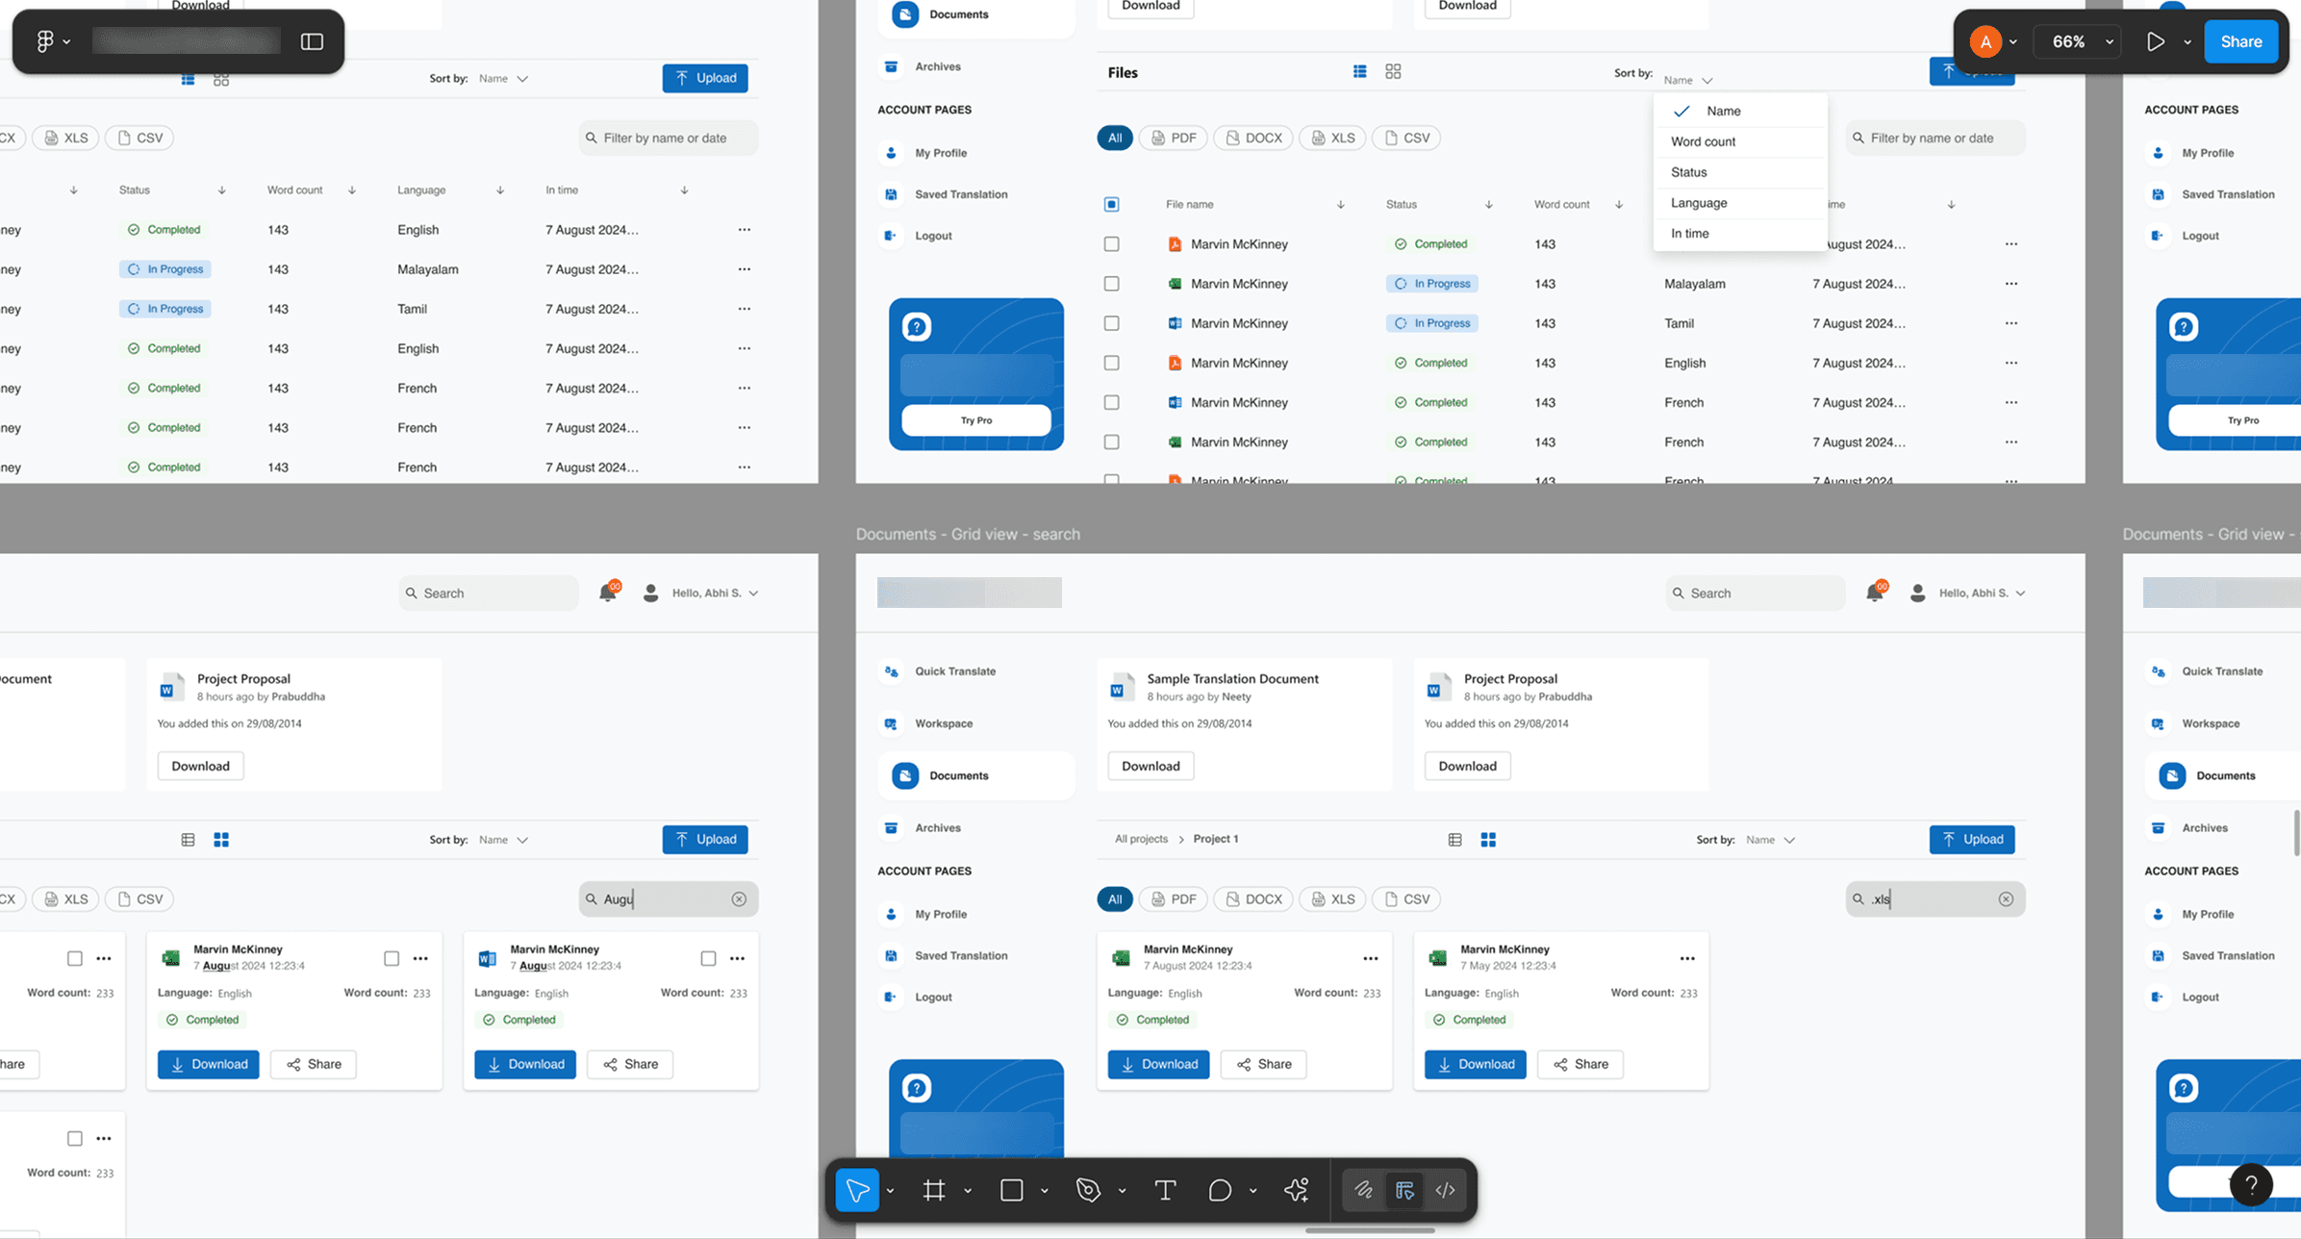Toggle the sidebar panel icon
Viewport: 2301px width, 1239px height.
coord(312,41)
